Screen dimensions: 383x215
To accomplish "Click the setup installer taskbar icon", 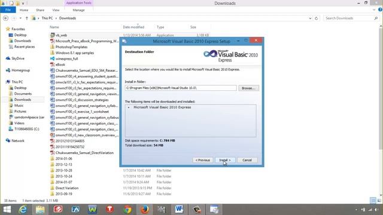I will 214,210.
